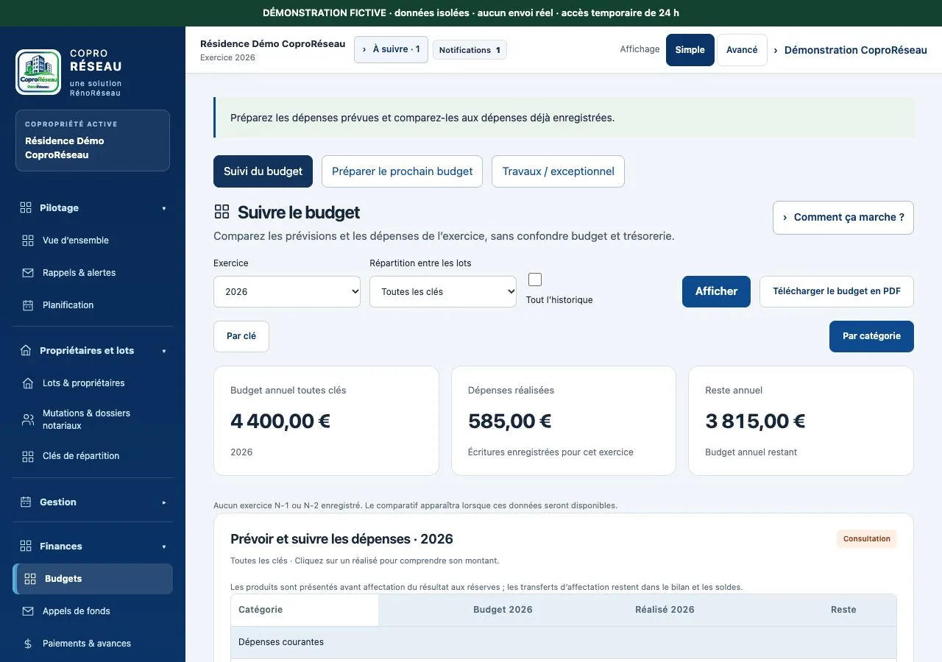Switch display mode to Avancé
This screenshot has height=662, width=942.
pyautogui.click(x=742, y=50)
